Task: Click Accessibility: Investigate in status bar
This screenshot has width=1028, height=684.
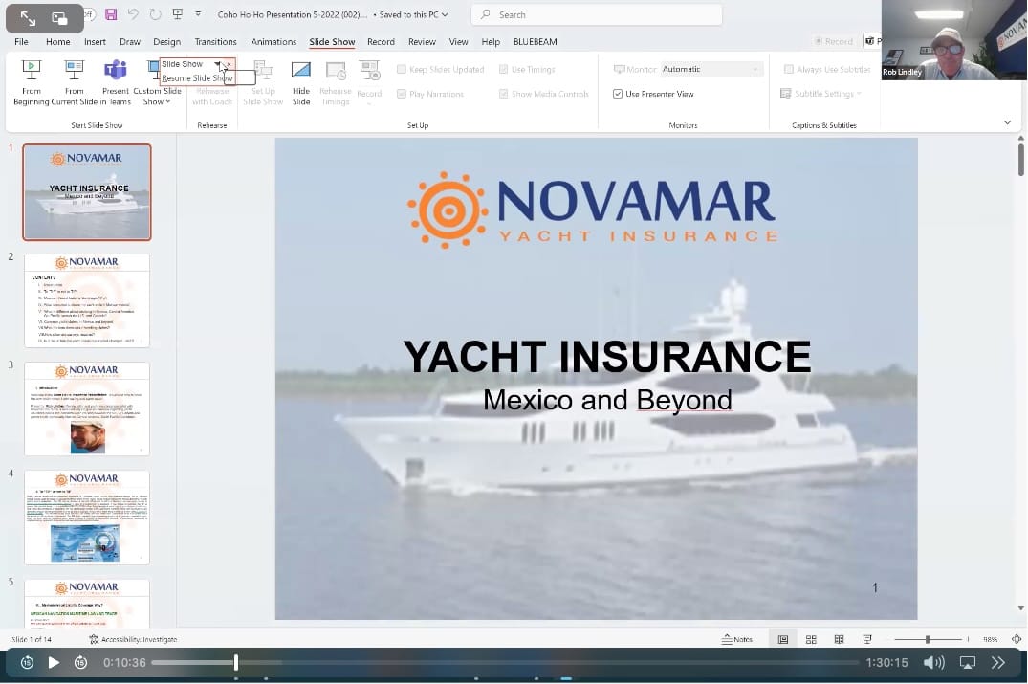Action: pyautogui.click(x=133, y=639)
